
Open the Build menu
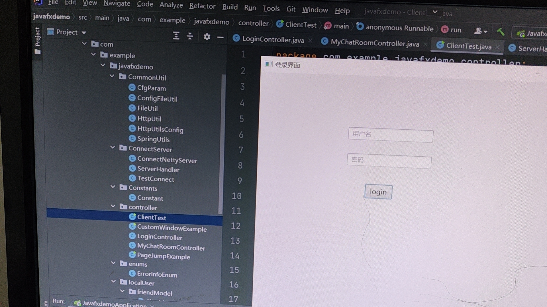[230, 7]
